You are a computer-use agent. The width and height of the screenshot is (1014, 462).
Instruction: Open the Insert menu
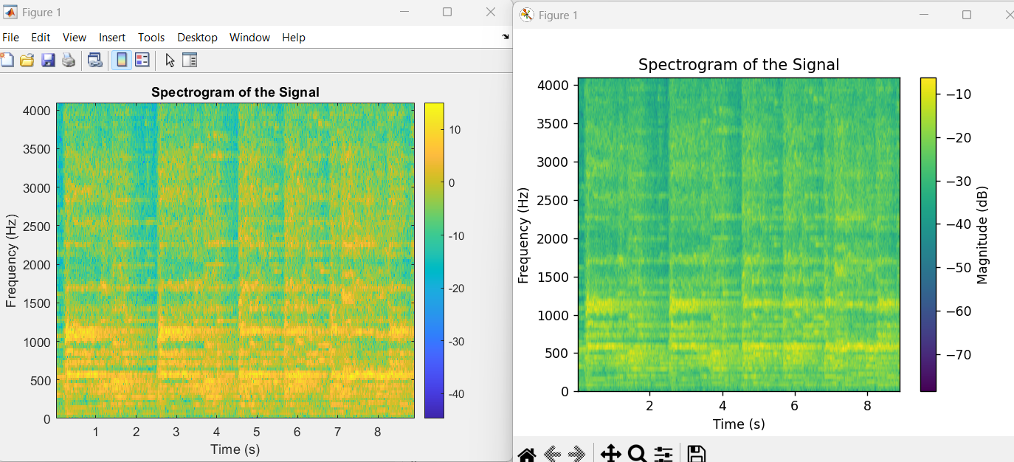(x=112, y=37)
